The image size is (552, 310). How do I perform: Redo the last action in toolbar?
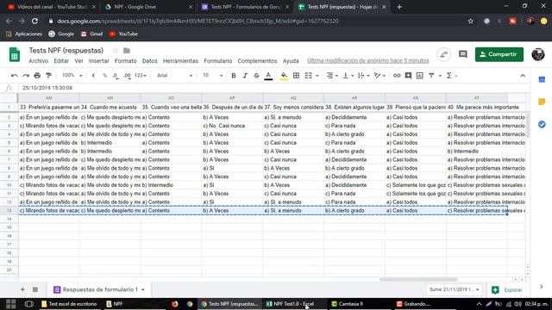[x=26, y=76]
